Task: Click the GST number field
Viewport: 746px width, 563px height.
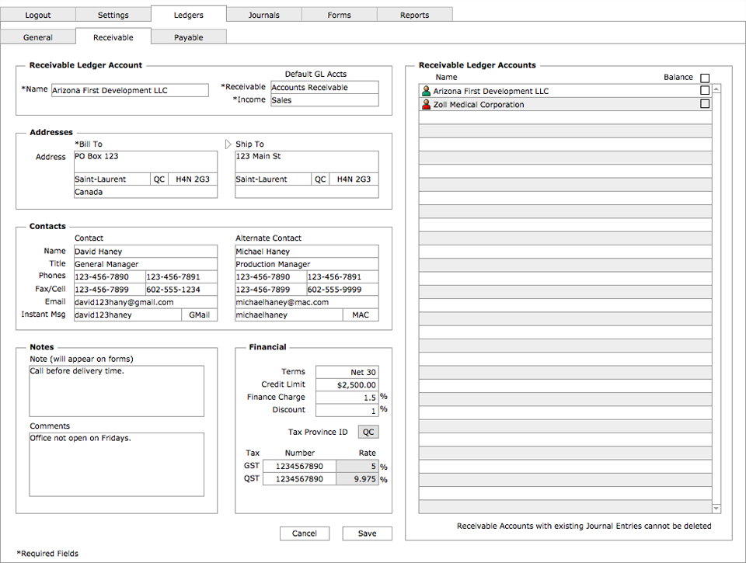Action: tap(299, 467)
